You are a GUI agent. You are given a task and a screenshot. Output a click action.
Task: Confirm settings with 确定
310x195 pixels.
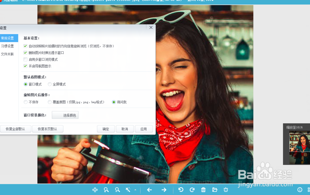coord(106,129)
